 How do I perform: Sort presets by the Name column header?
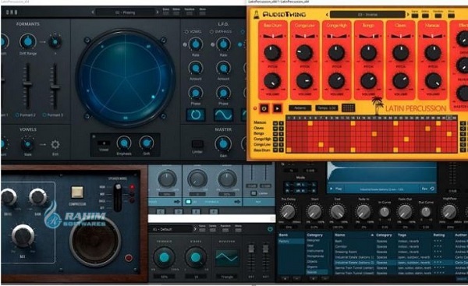pyautogui.click(x=339, y=235)
